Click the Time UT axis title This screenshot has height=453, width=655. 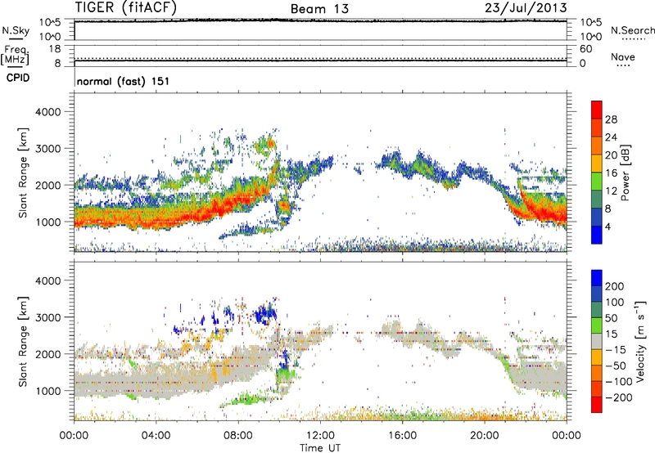click(320, 447)
